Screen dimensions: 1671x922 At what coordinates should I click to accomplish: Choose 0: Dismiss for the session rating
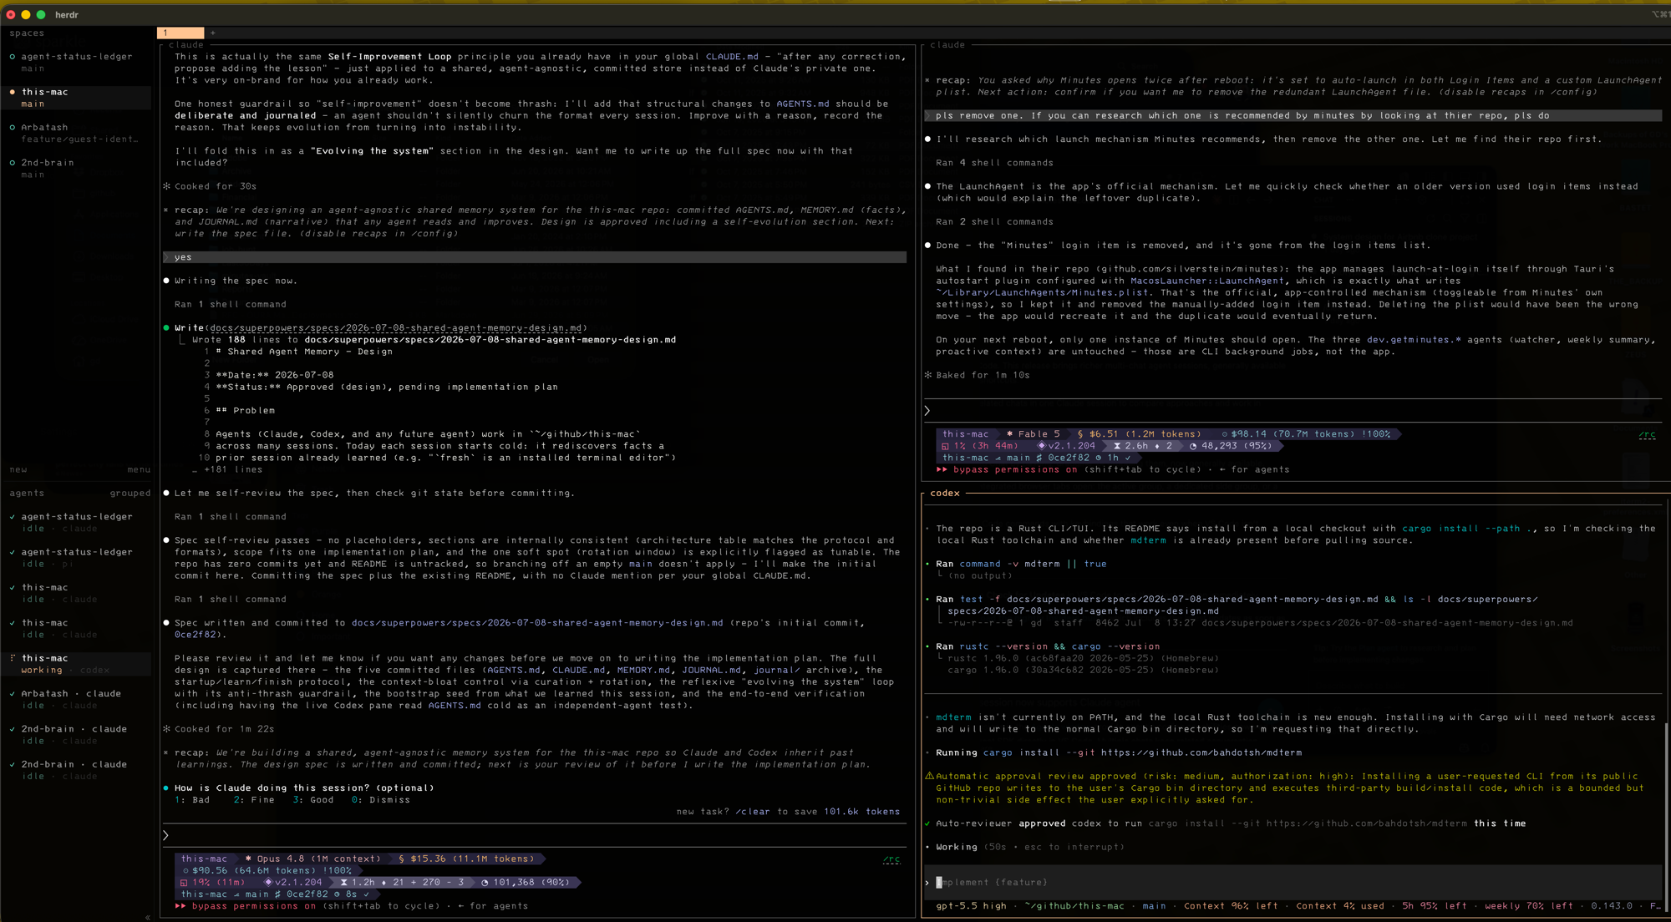[381, 800]
